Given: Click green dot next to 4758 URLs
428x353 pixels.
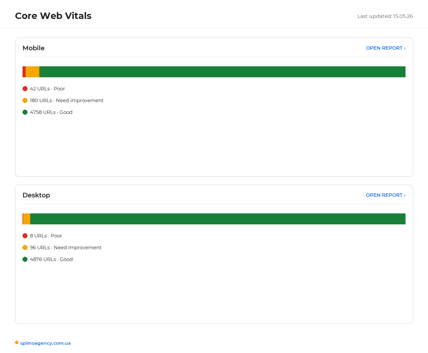Looking at the screenshot, I should 25,112.
